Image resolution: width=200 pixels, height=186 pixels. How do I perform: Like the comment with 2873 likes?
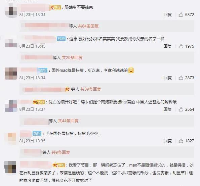pyautogui.click(x=181, y=78)
